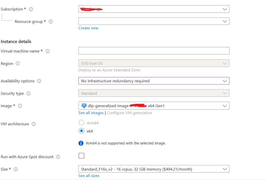Click the VM architecture label

(x=15, y=124)
